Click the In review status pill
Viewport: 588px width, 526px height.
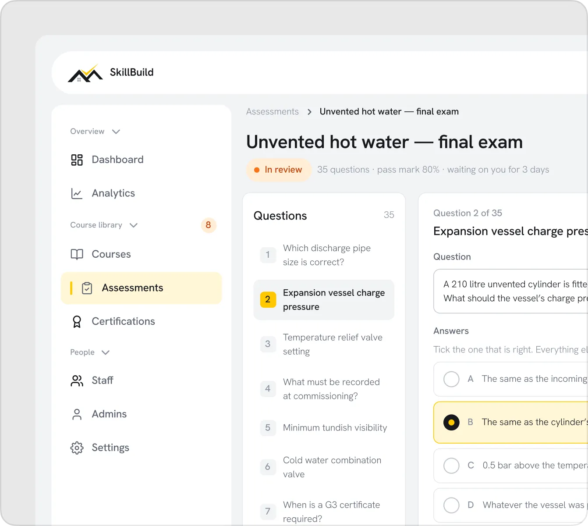279,170
